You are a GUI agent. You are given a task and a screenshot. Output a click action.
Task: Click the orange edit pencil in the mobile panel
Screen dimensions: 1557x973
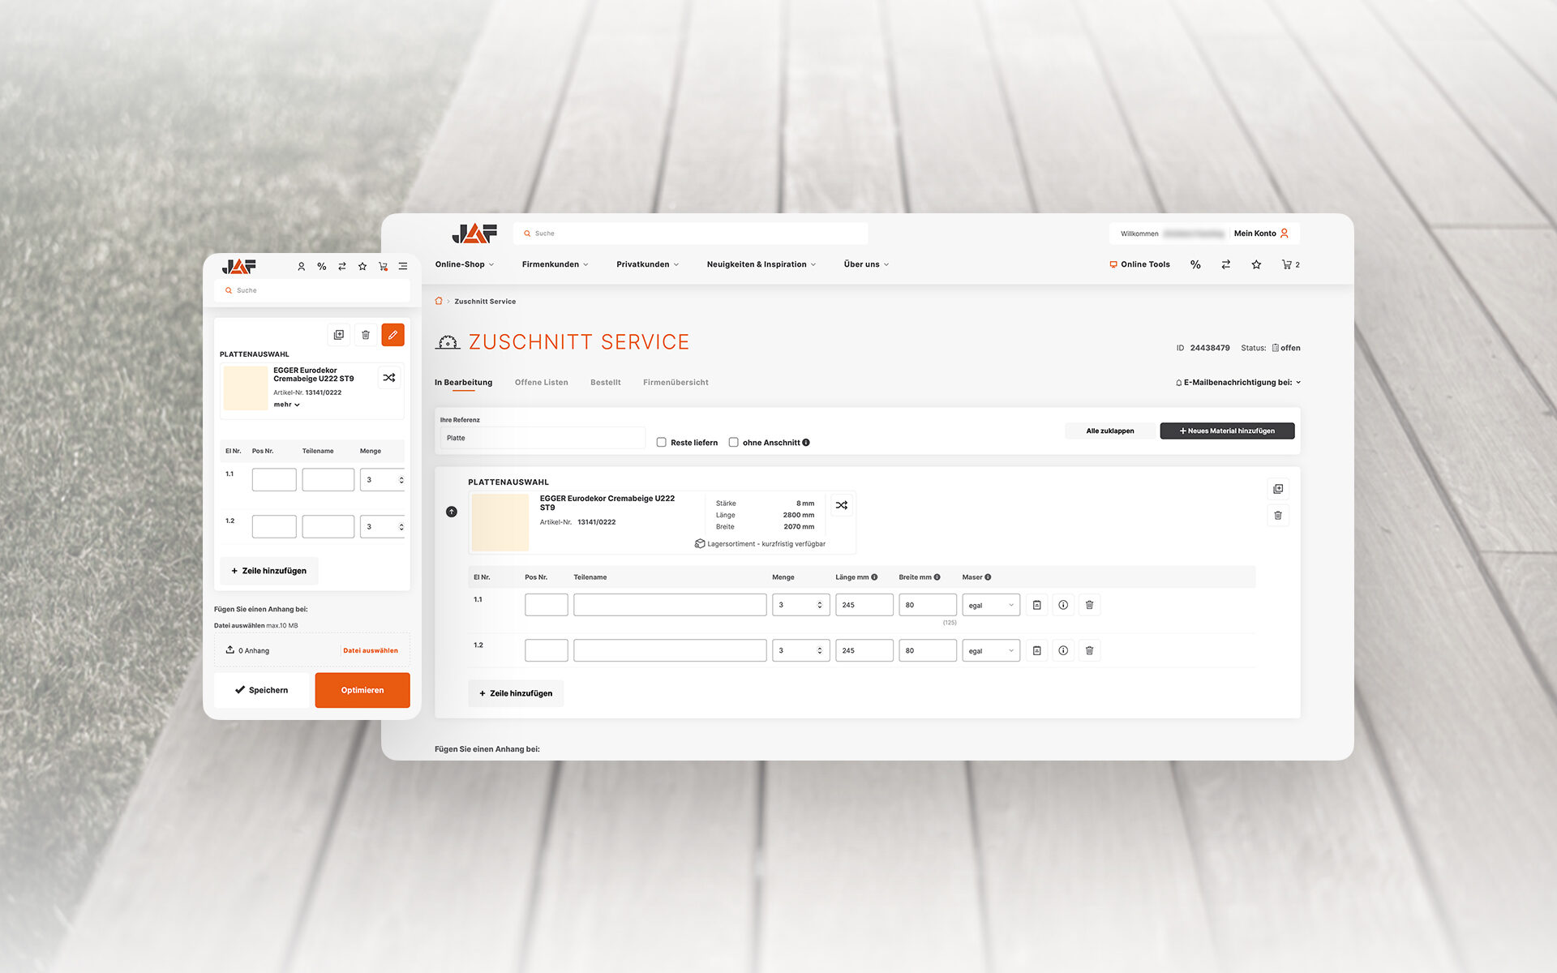(x=392, y=334)
